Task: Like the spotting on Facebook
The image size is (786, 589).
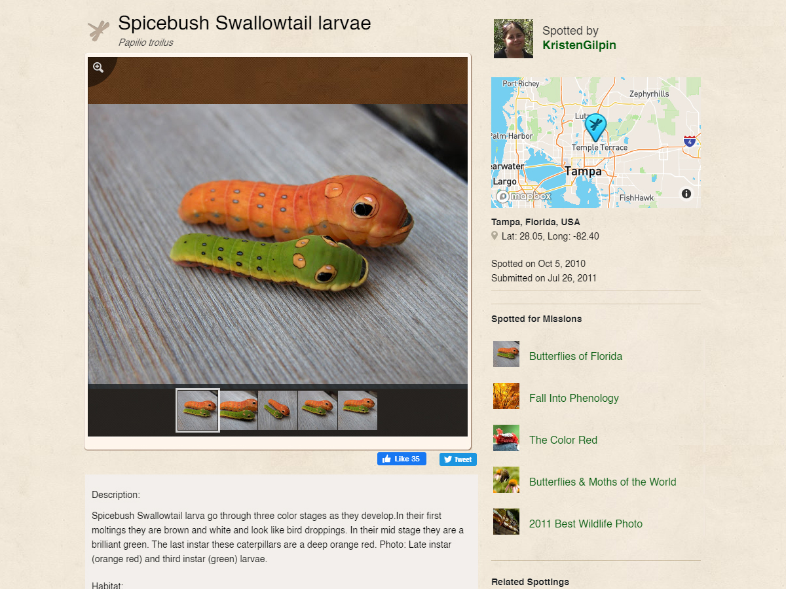Action: click(402, 459)
